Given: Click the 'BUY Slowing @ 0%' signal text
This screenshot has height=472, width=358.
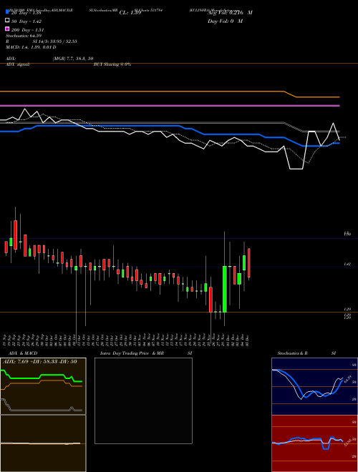Looking at the screenshot, I should pyautogui.click(x=112, y=64).
